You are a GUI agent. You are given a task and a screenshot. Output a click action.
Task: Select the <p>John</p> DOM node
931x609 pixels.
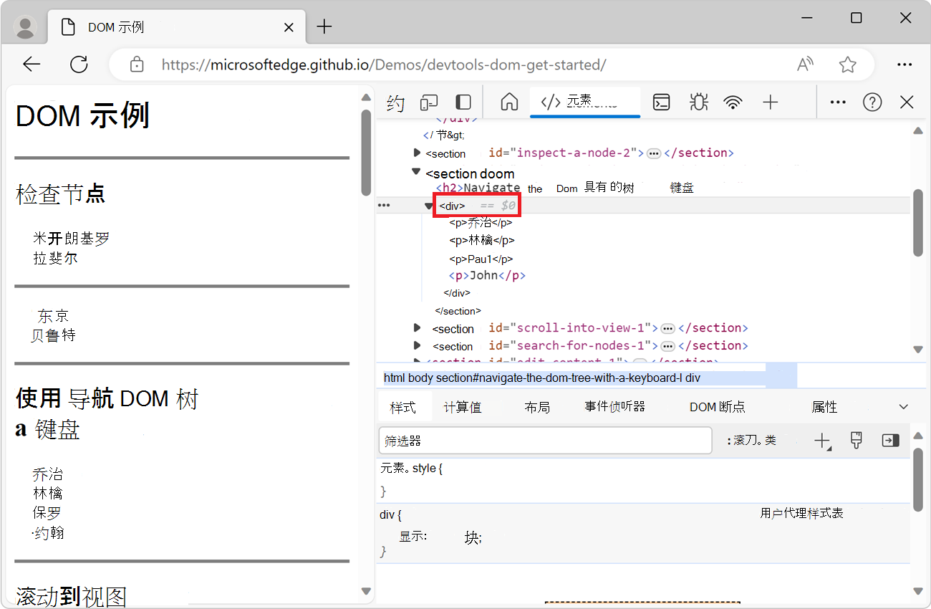pyautogui.click(x=488, y=276)
